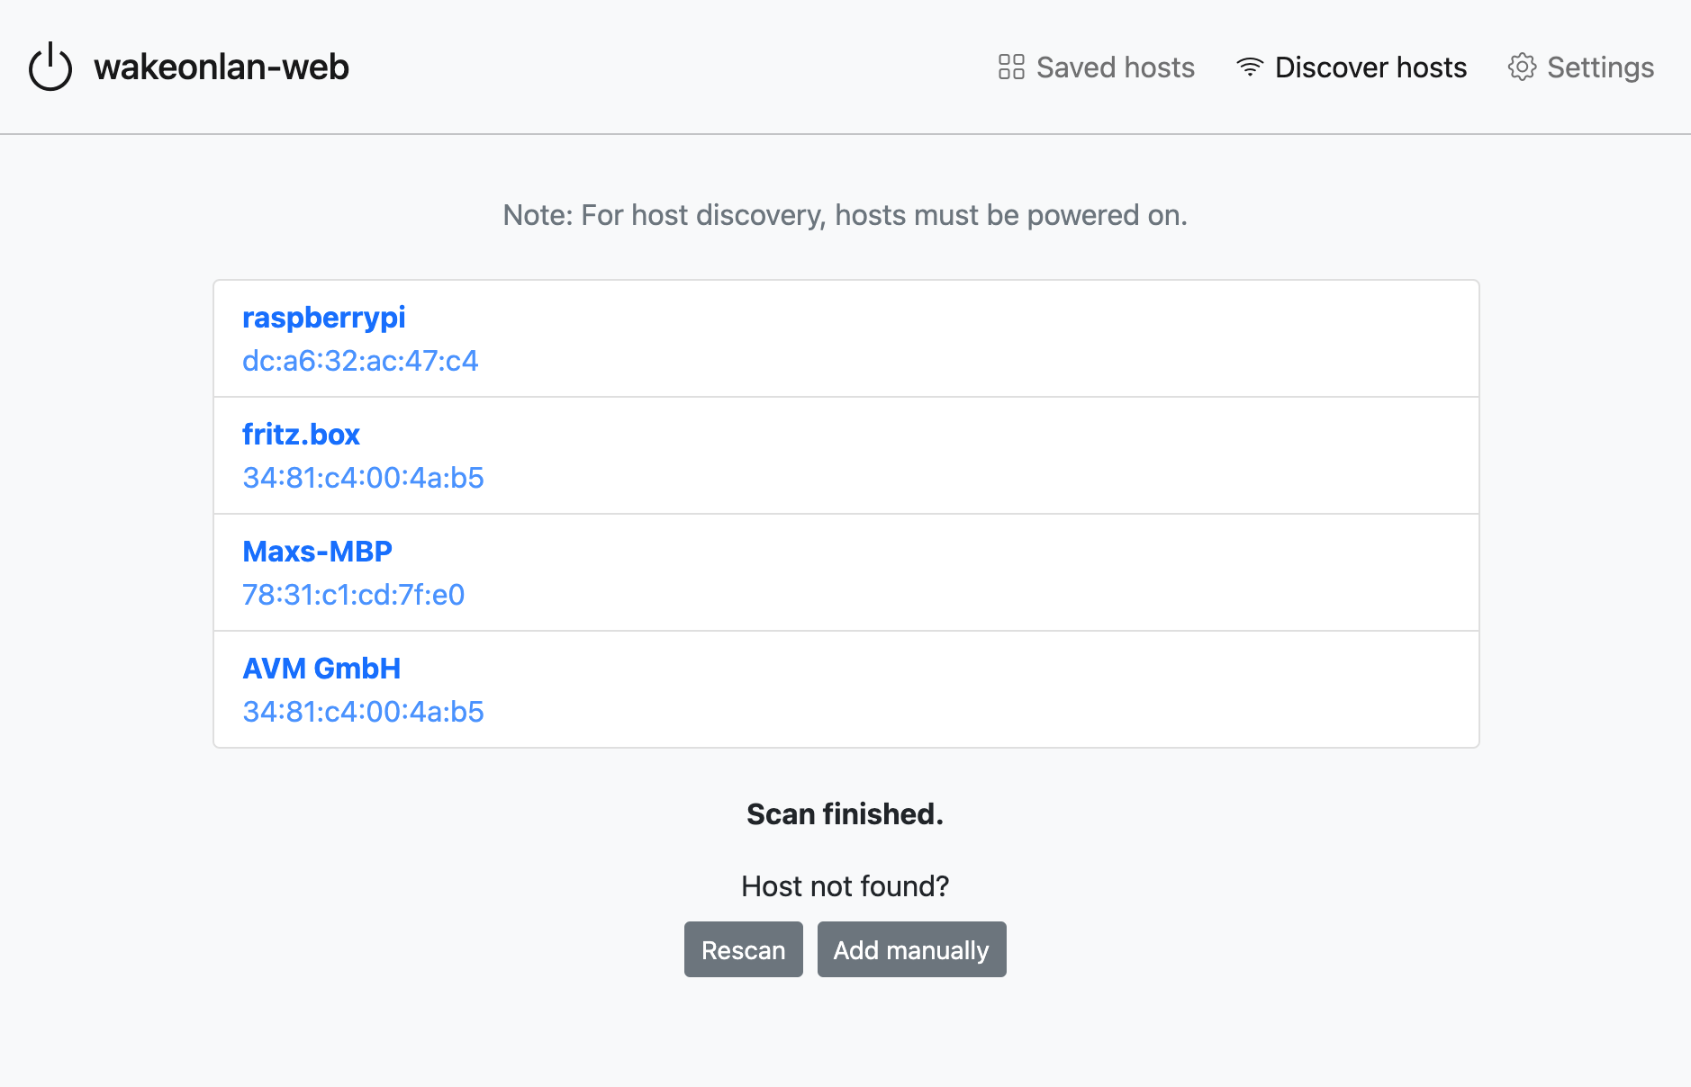Click fritz.box MAC address 34:81:c4:00:4a:b5

(x=363, y=478)
